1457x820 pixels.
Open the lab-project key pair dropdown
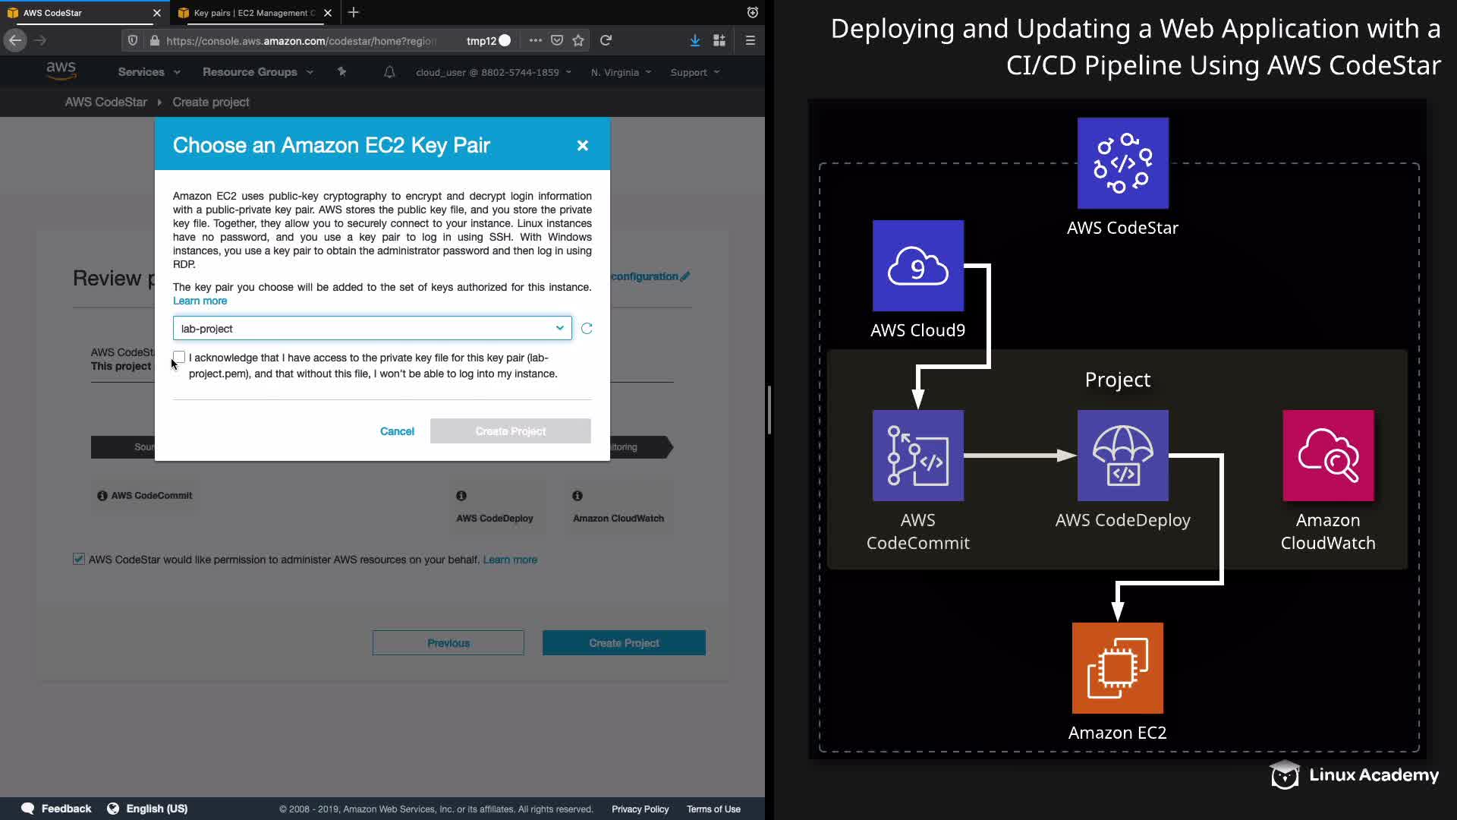pos(372,329)
